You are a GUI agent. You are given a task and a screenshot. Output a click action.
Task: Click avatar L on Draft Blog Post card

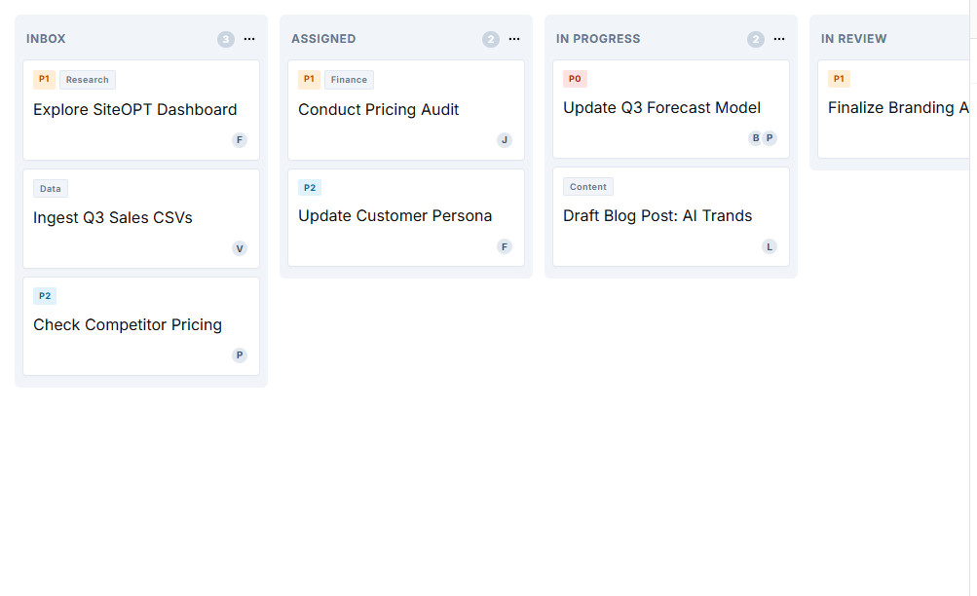[770, 246]
